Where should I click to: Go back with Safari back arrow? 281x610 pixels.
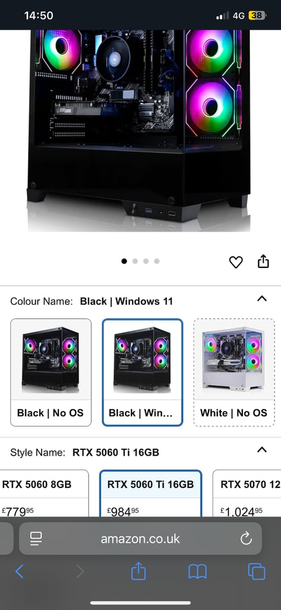click(x=20, y=571)
